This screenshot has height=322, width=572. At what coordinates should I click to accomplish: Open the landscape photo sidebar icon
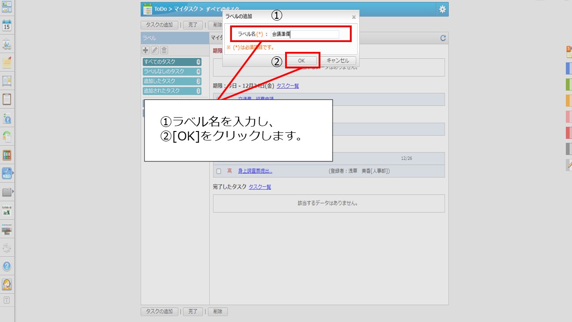click(x=7, y=229)
